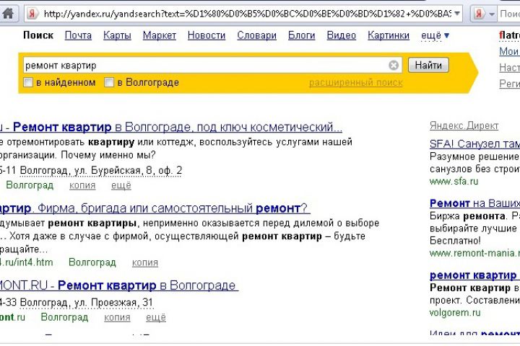520x346 pixels.
Task: Open 'копия' link next to int4.htm
Action: pyautogui.click(x=145, y=262)
